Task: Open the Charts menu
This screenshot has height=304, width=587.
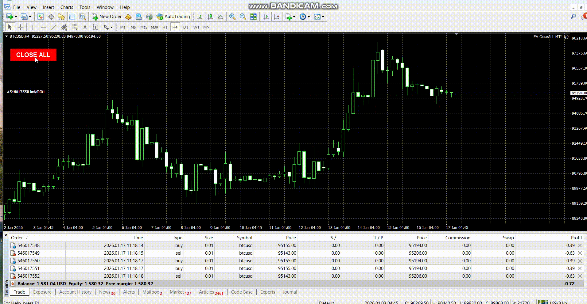Action: (x=67, y=7)
